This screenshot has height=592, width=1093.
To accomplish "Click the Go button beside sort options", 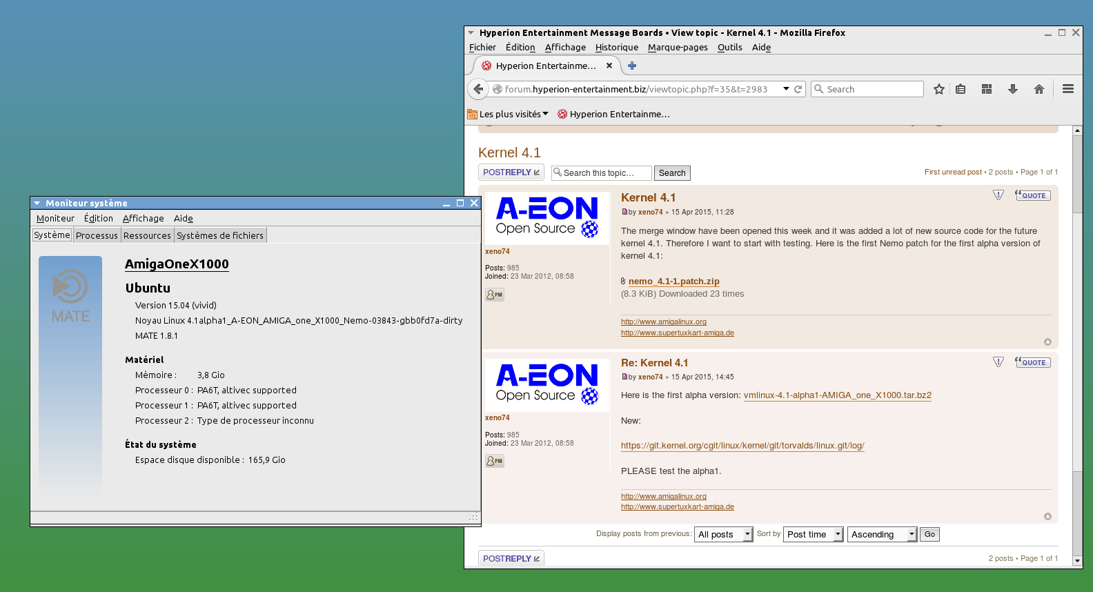I will pyautogui.click(x=929, y=534).
